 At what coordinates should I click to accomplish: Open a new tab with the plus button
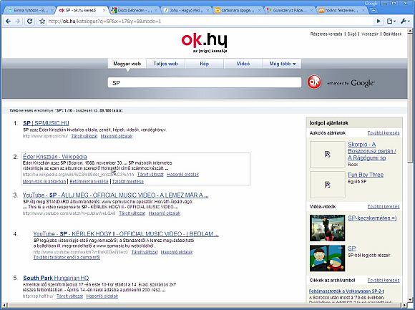373,10
